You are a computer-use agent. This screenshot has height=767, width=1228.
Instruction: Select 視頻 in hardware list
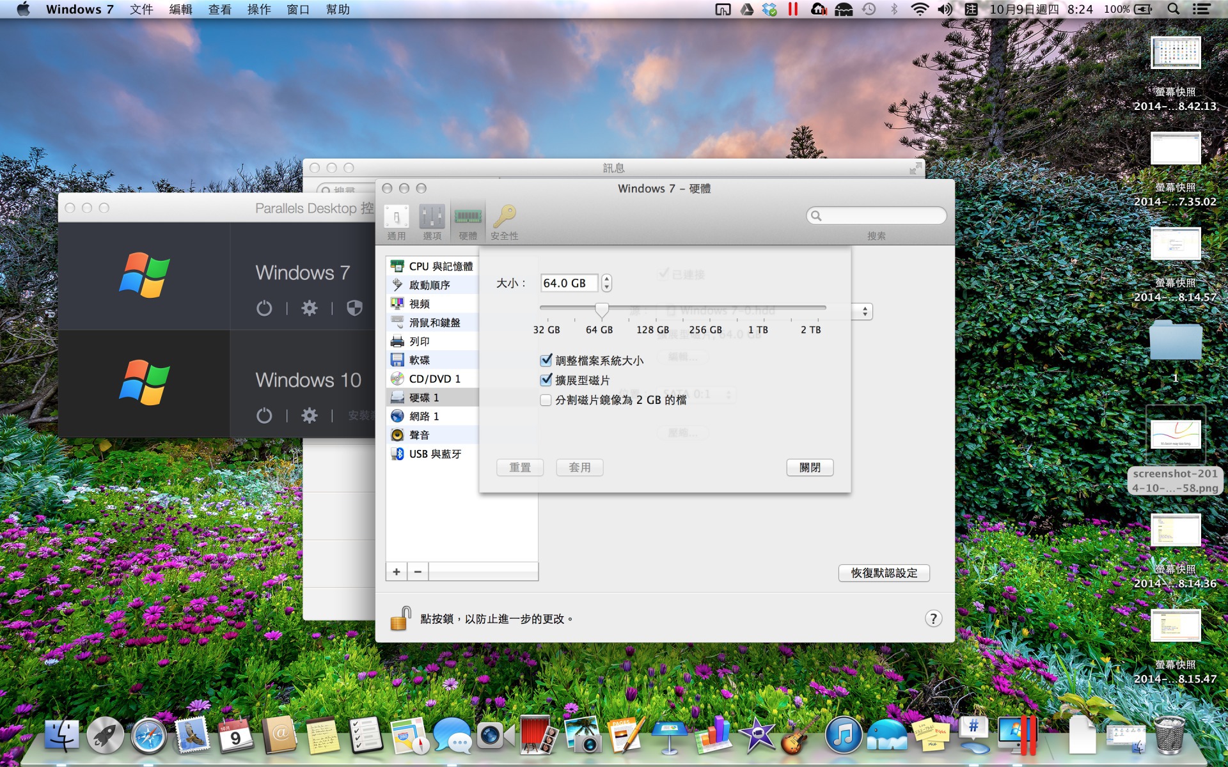[432, 304]
